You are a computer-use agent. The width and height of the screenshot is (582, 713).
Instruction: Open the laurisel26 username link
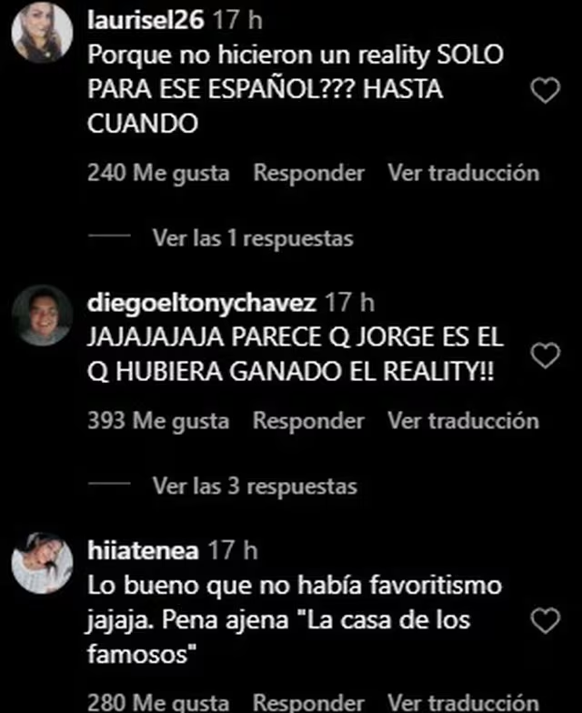point(145,20)
